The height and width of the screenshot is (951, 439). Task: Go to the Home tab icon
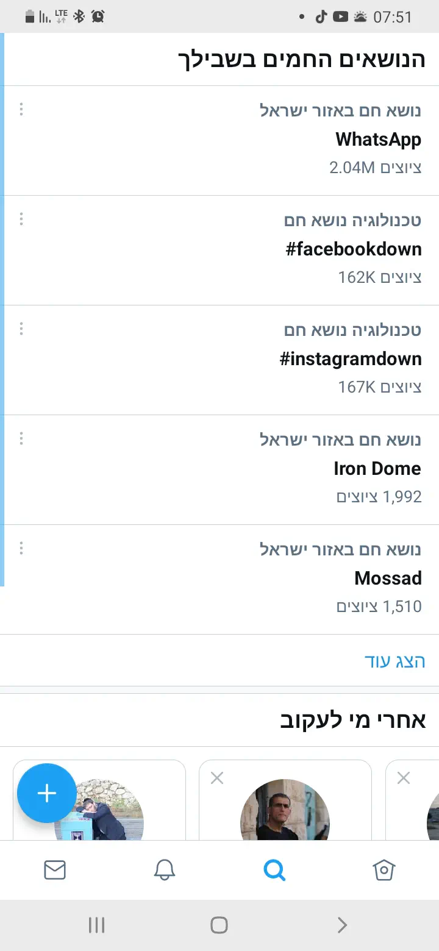pos(384,871)
